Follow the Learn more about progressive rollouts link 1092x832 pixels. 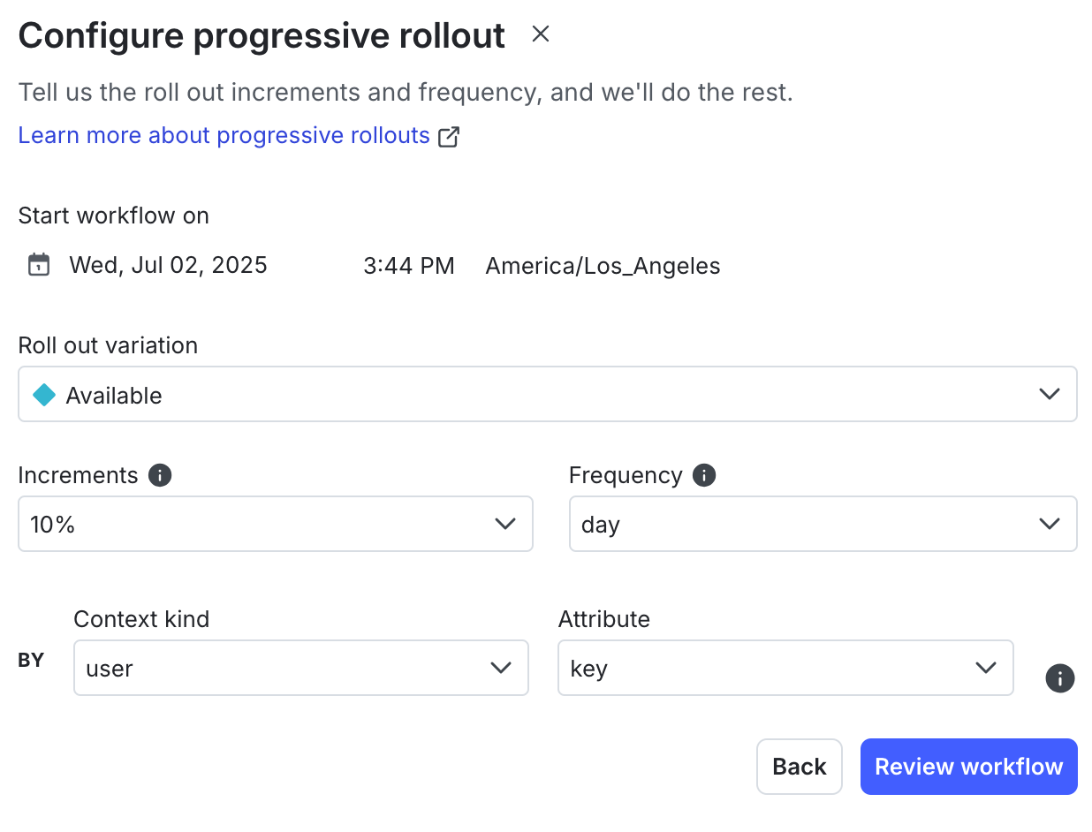click(224, 135)
